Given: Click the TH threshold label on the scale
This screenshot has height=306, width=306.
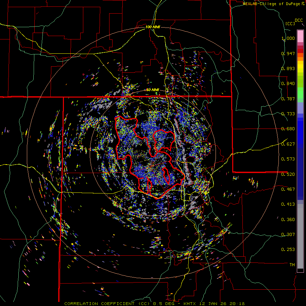Looking at the screenshot, I should click(x=292, y=265).
